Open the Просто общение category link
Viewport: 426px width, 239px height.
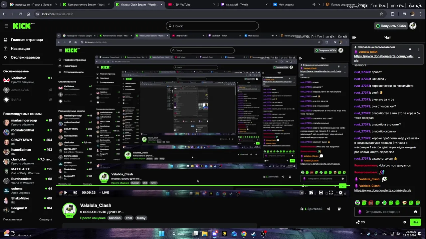(x=93, y=218)
